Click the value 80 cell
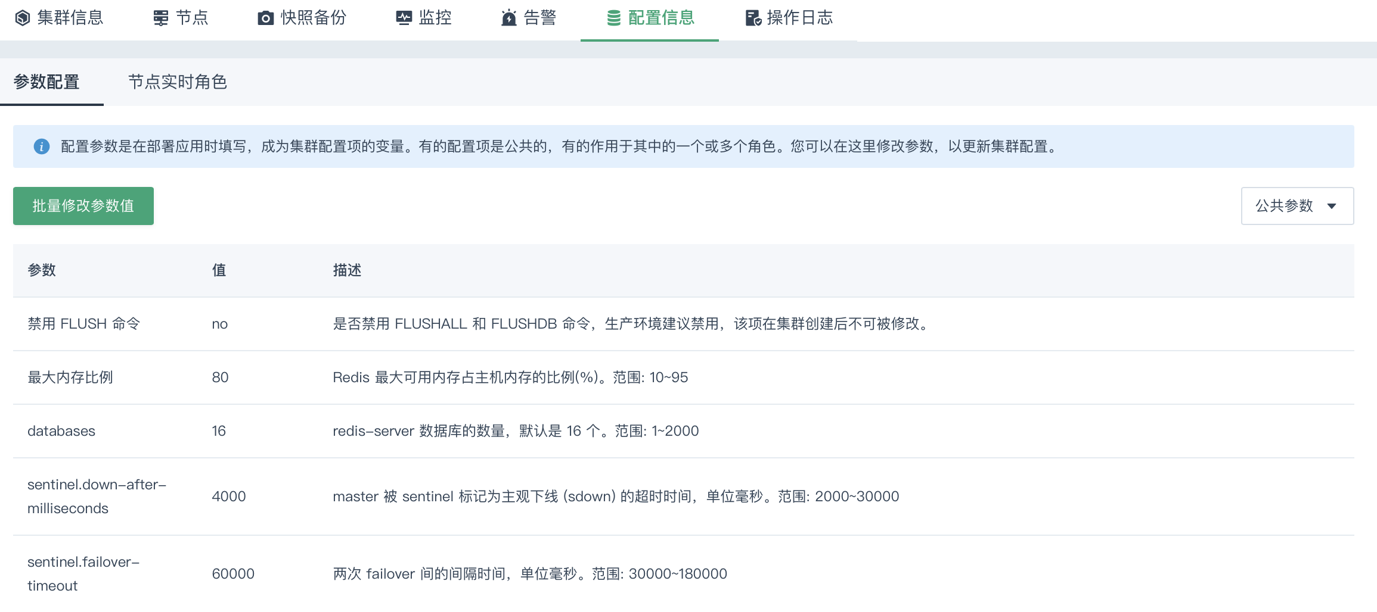The height and width of the screenshot is (612, 1377). [221, 377]
